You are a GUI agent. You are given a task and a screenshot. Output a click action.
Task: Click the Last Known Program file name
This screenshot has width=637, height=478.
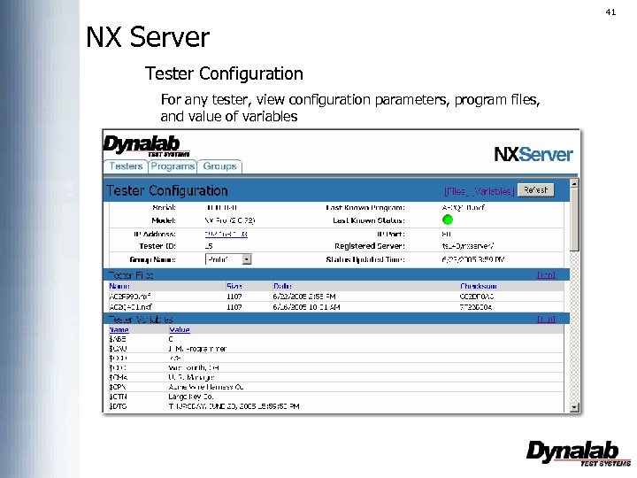tap(463, 207)
